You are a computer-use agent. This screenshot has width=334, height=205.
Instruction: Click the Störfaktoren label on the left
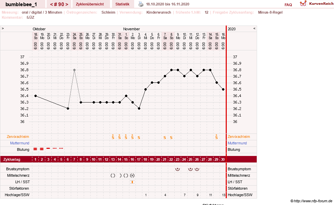click(19, 188)
